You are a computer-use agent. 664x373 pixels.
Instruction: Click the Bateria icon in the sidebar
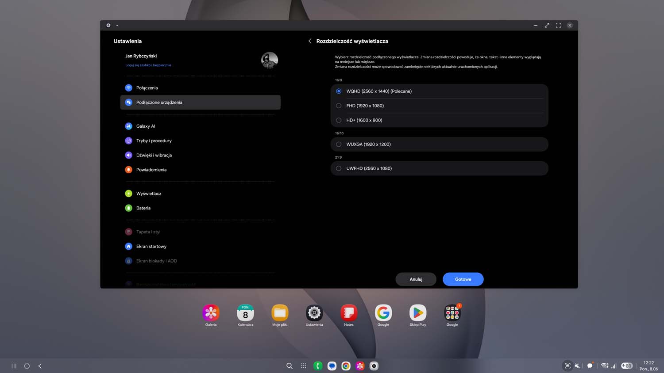point(128,208)
